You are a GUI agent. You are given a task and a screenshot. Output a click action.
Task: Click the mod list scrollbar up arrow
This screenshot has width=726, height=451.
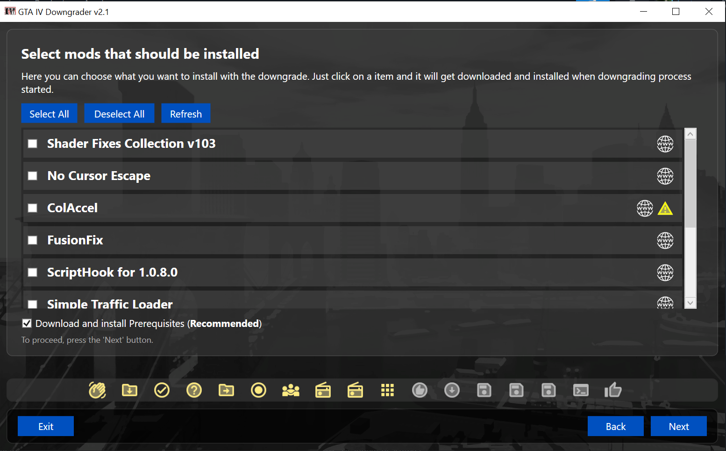click(690, 134)
